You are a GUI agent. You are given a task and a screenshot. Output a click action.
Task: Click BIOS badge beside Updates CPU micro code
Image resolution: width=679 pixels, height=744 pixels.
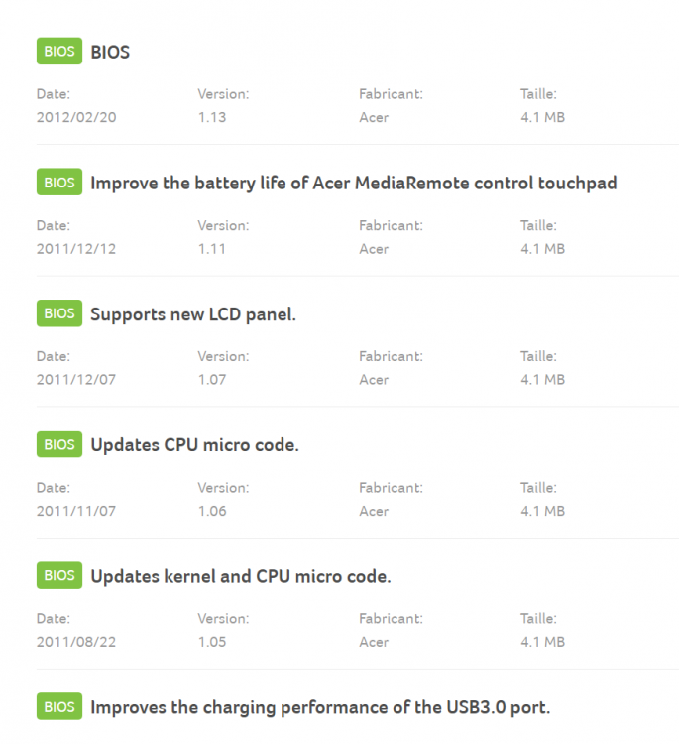pos(59,444)
